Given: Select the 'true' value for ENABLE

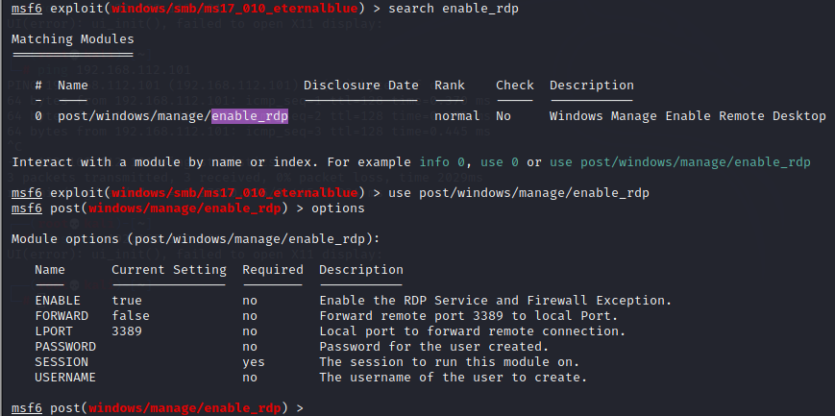Looking at the screenshot, I should coord(127,301).
